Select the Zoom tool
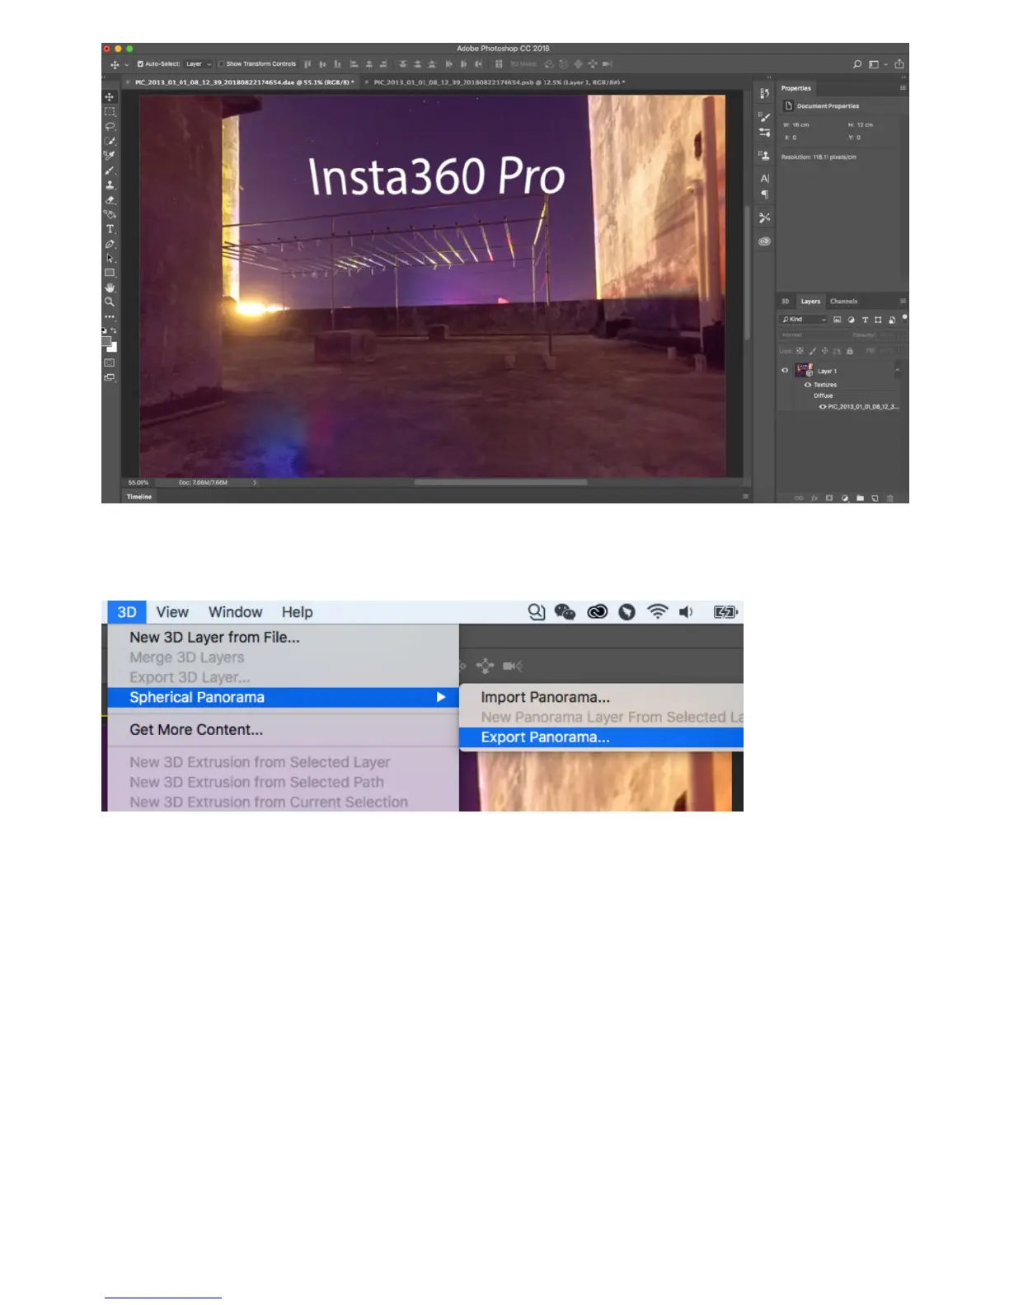Viewport: 1009px width, 1305px height. (110, 302)
